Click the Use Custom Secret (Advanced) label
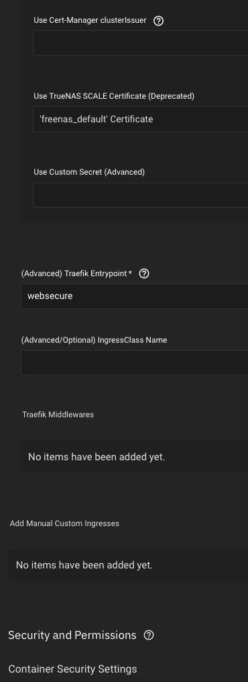The image size is (248, 682). 89,172
